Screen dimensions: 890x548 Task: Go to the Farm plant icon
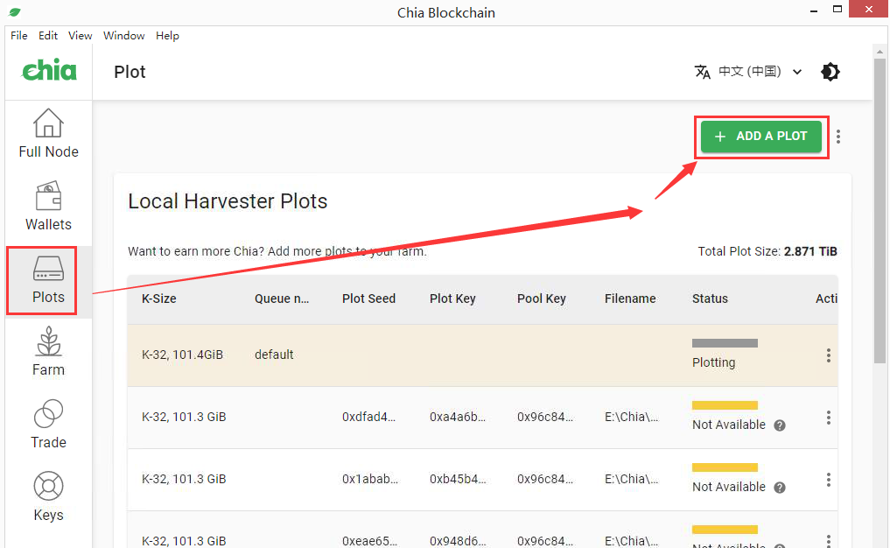[x=48, y=342]
